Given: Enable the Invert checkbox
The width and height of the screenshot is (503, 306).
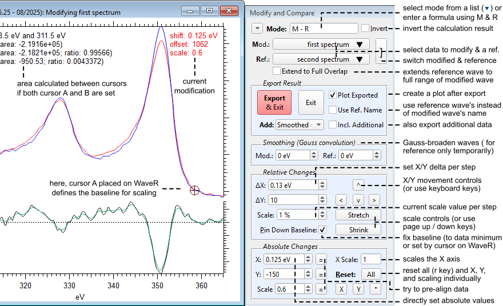Looking at the screenshot, I should (365, 28).
